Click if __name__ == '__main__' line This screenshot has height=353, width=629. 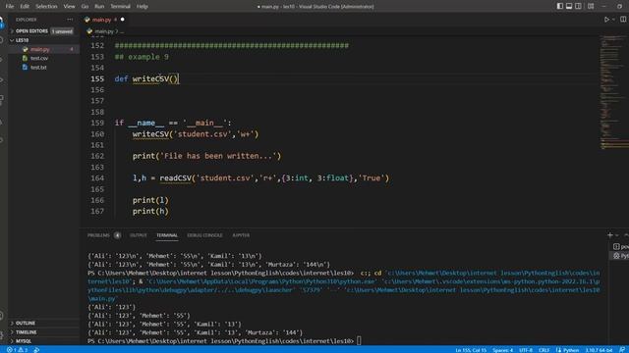(173, 123)
